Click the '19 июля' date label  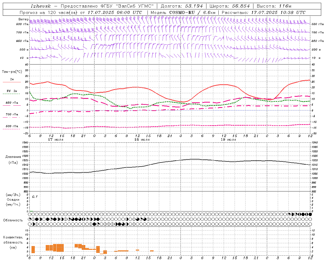click(x=228, y=140)
